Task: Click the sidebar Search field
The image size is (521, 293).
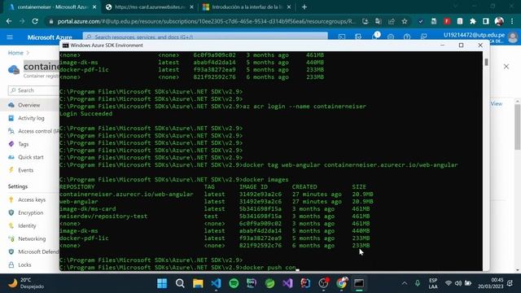Action: click(33, 90)
